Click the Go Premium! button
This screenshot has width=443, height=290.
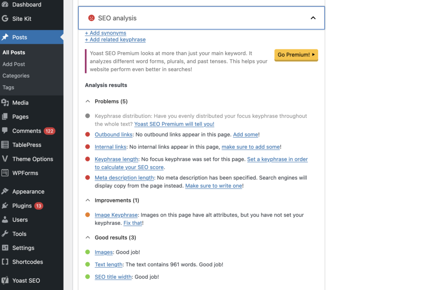[296, 55]
